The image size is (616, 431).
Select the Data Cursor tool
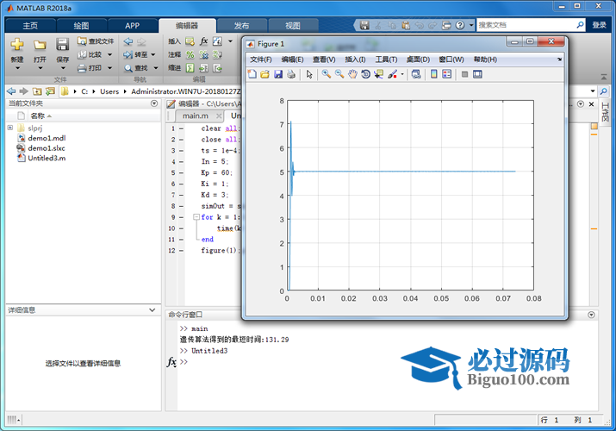point(379,74)
